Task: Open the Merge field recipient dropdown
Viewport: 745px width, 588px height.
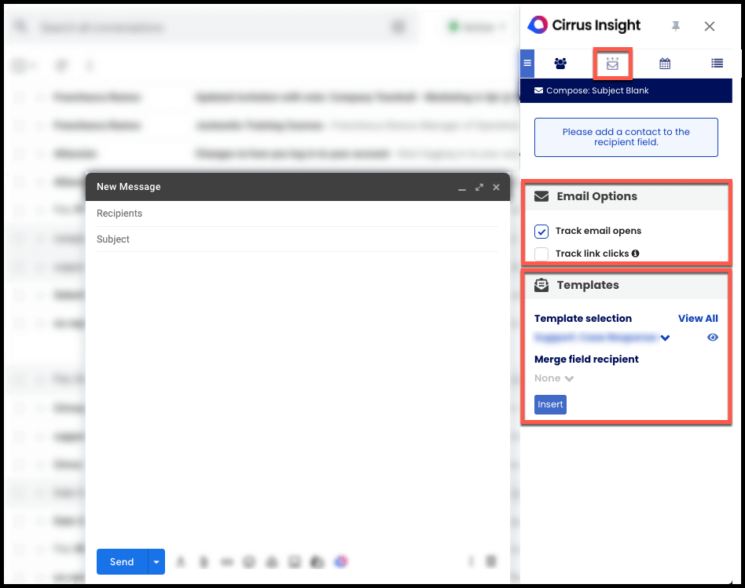Action: coord(553,378)
